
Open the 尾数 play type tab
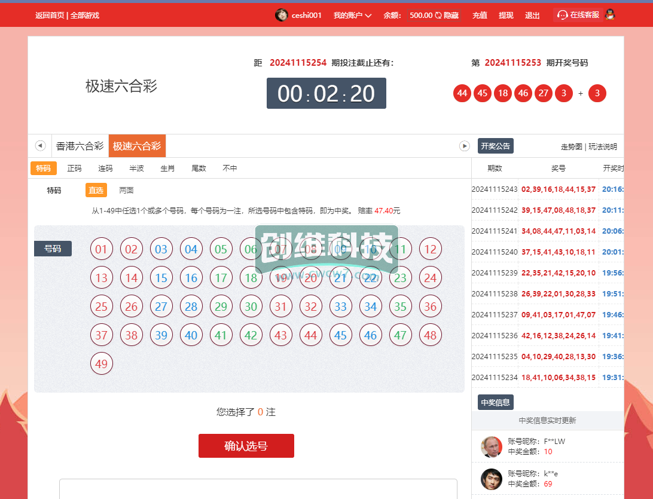pos(199,168)
